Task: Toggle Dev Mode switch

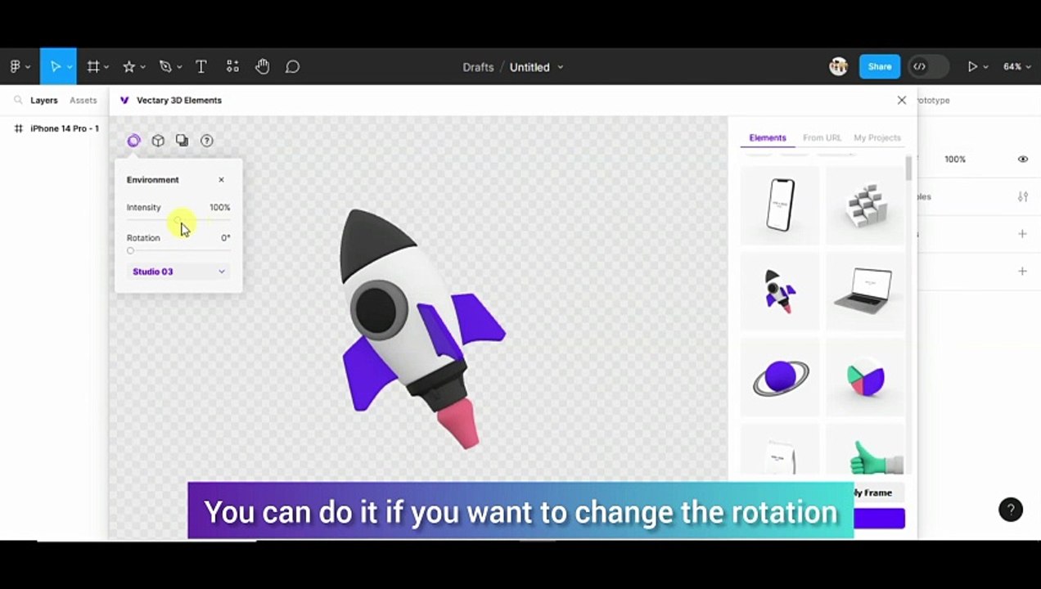Action: [928, 67]
